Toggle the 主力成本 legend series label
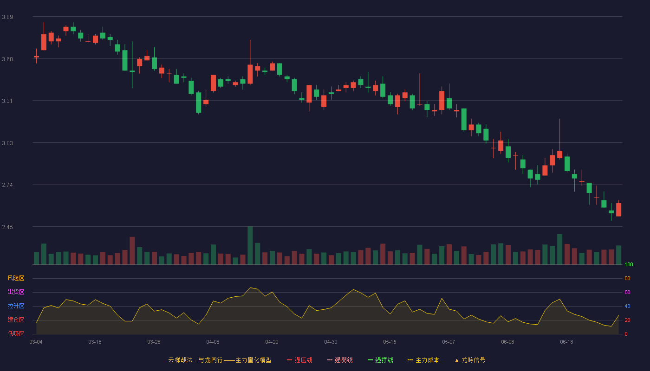 [x=428, y=360]
